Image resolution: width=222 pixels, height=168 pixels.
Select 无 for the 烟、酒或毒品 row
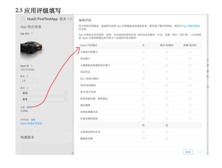click(x=143, y=99)
